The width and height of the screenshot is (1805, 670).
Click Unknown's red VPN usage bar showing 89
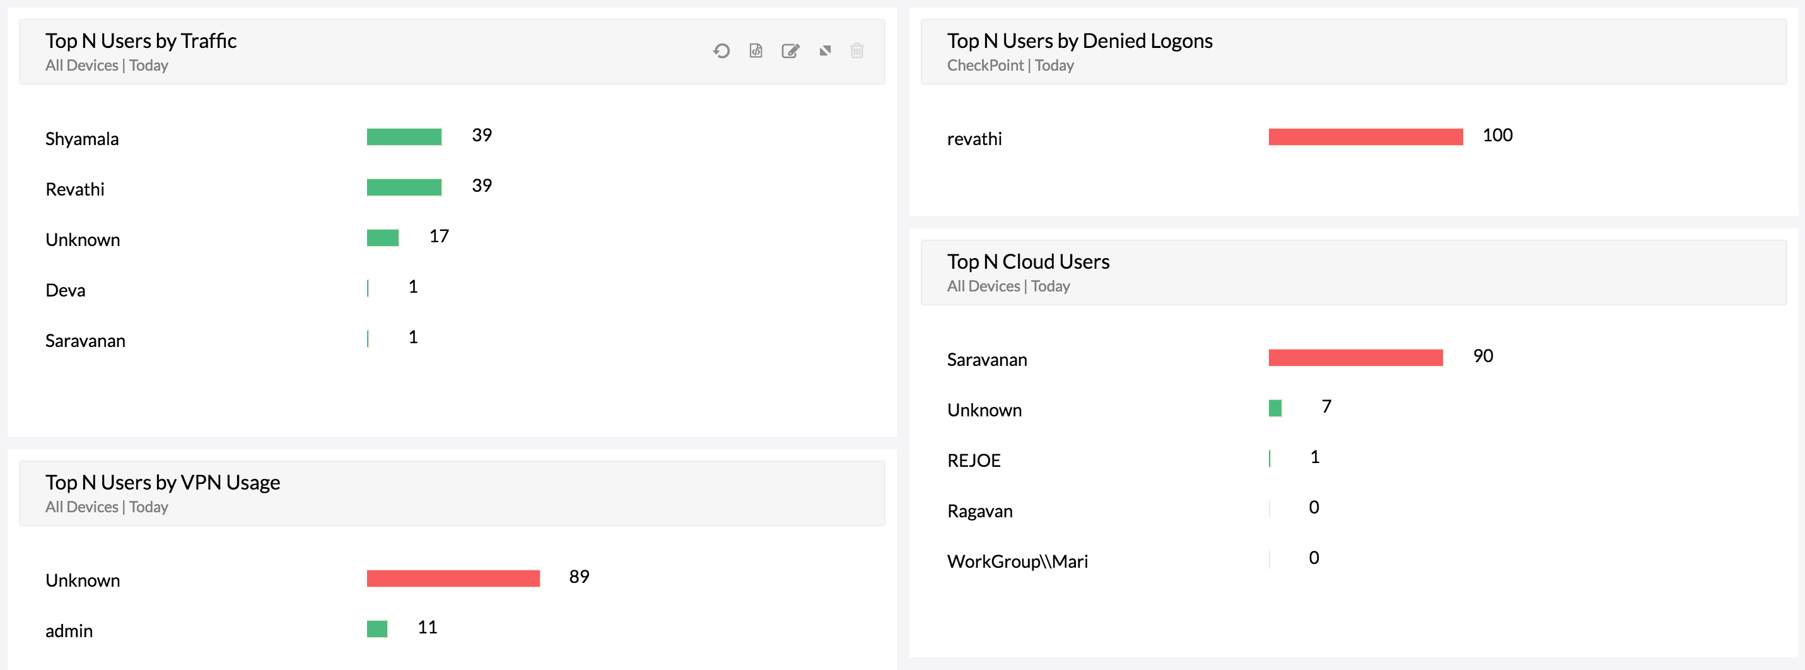pos(453,578)
